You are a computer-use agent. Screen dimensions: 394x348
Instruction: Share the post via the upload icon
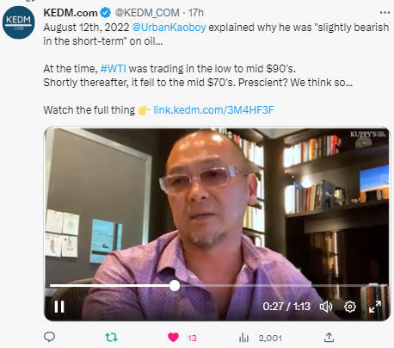pyautogui.click(x=329, y=338)
